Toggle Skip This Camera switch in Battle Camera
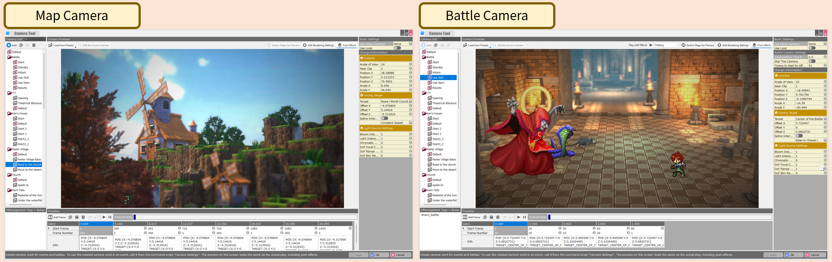The height and width of the screenshot is (262, 832). click(x=812, y=61)
